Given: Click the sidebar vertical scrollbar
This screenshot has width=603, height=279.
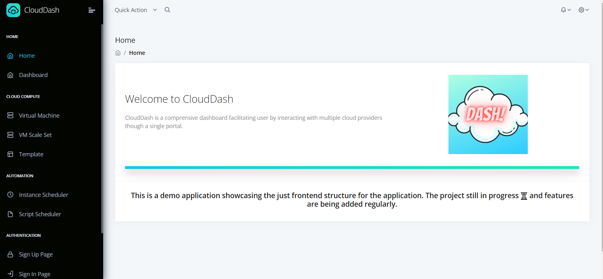Looking at the screenshot, I should click(102, 127).
